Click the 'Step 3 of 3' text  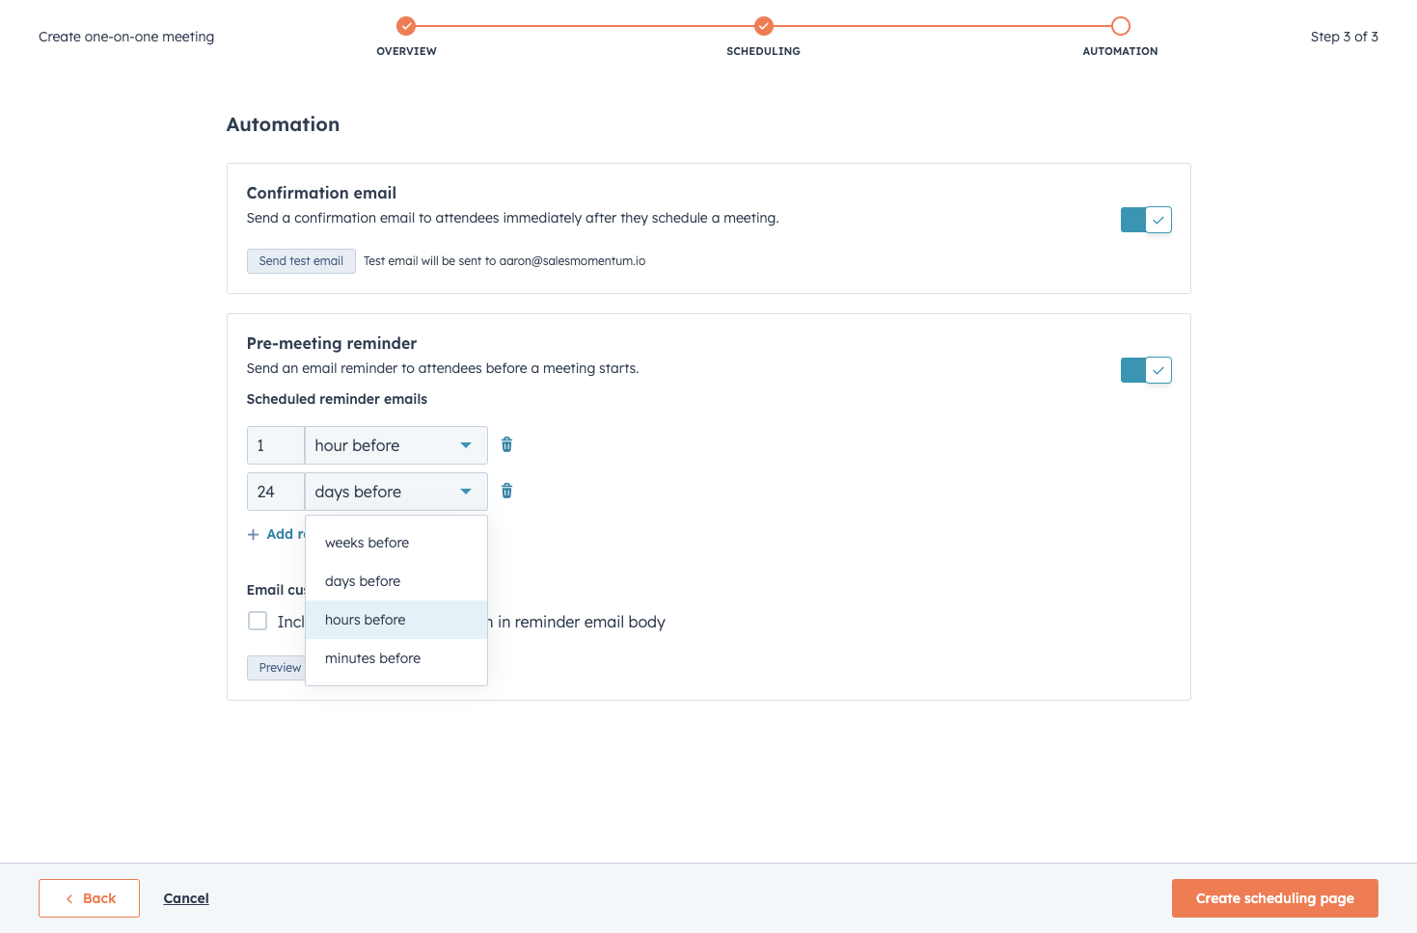pyautogui.click(x=1344, y=37)
